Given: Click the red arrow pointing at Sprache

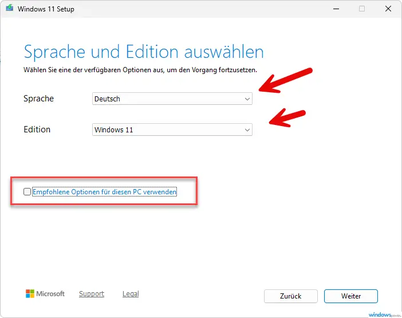Looking at the screenshot, I should point(285,80).
